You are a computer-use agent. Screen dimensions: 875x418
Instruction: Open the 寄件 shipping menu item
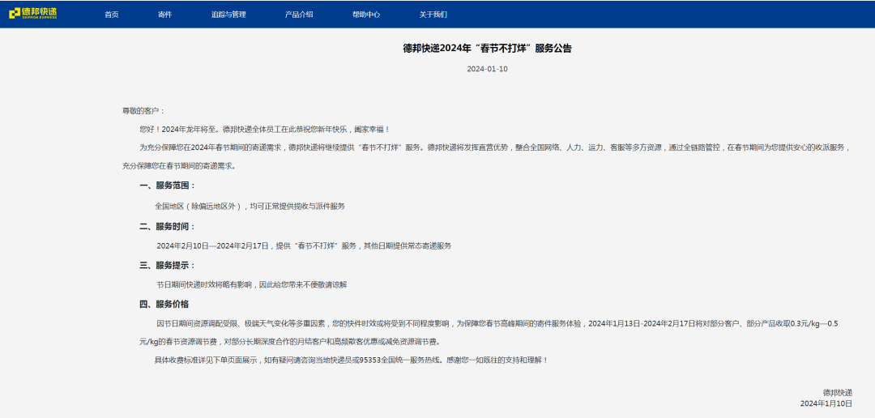[164, 15]
